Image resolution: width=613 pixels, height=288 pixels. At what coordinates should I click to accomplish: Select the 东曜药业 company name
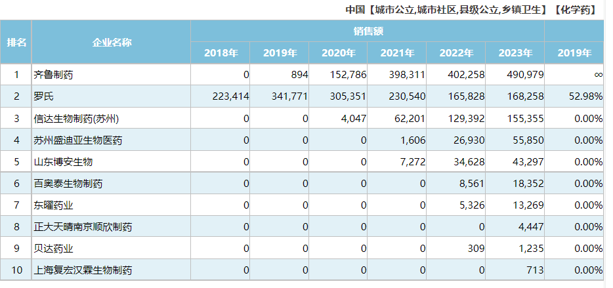pos(53,205)
